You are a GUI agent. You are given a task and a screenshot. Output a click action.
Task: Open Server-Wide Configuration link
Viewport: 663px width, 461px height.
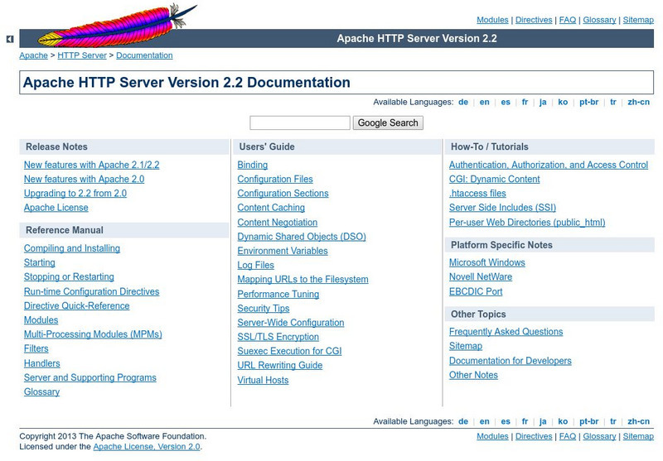point(291,323)
